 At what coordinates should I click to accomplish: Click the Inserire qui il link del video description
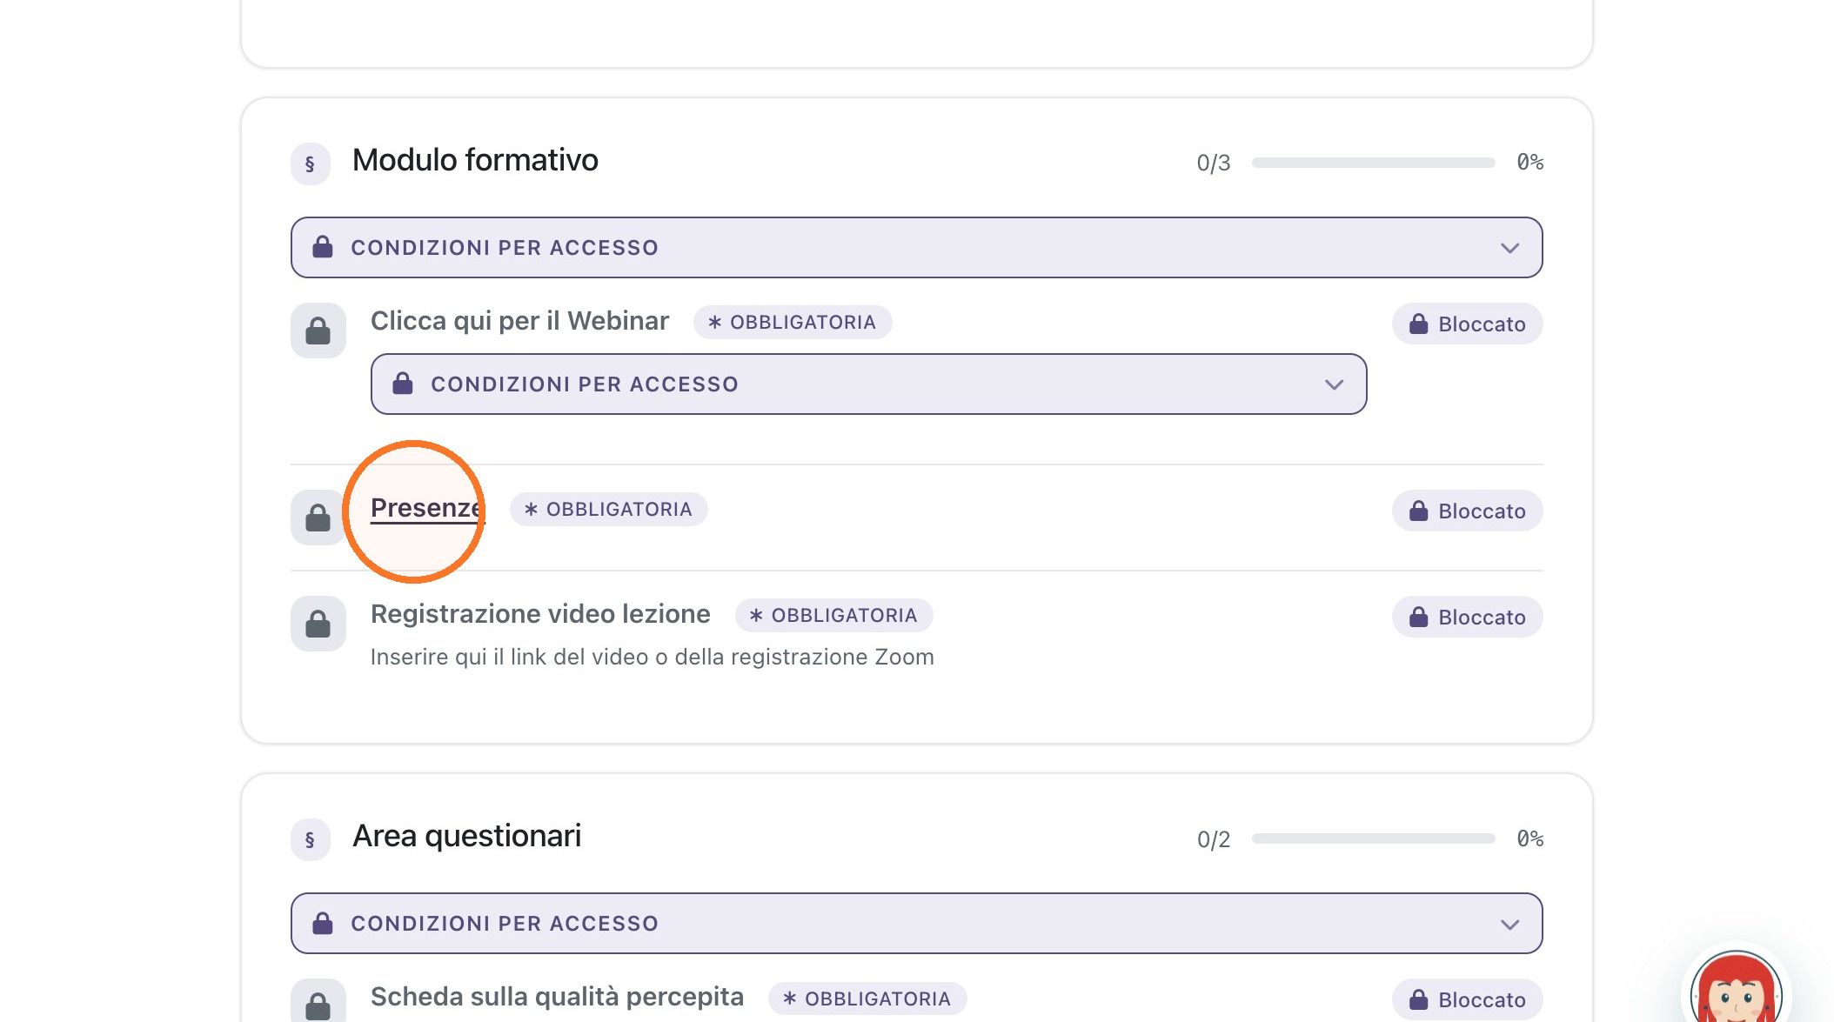[x=652, y=657]
